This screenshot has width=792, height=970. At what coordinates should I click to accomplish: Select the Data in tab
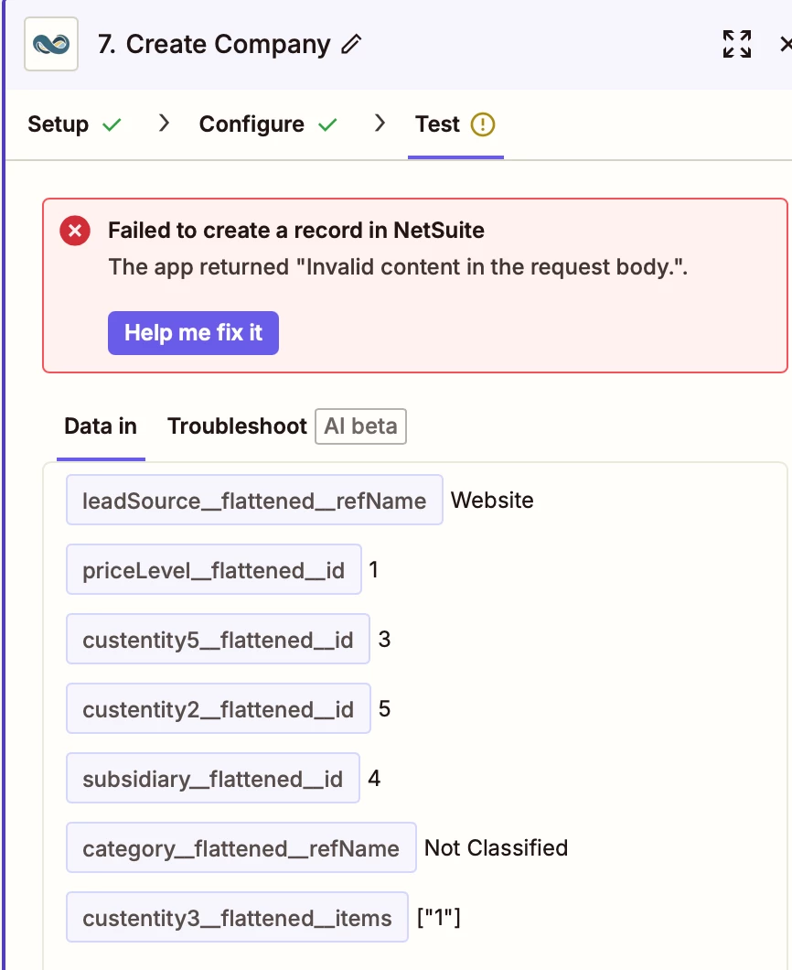tap(101, 426)
